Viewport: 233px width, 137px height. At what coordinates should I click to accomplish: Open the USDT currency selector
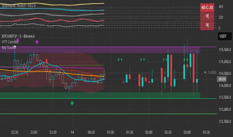(x=225, y=36)
